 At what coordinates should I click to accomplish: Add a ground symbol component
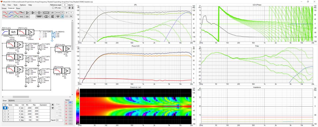click(58, 16)
